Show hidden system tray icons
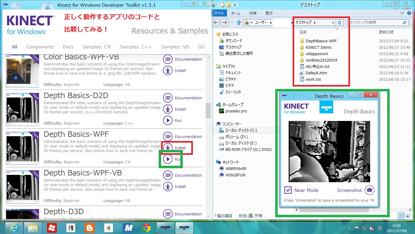Image resolution: width=415 pixels, height=234 pixels. click(x=349, y=228)
